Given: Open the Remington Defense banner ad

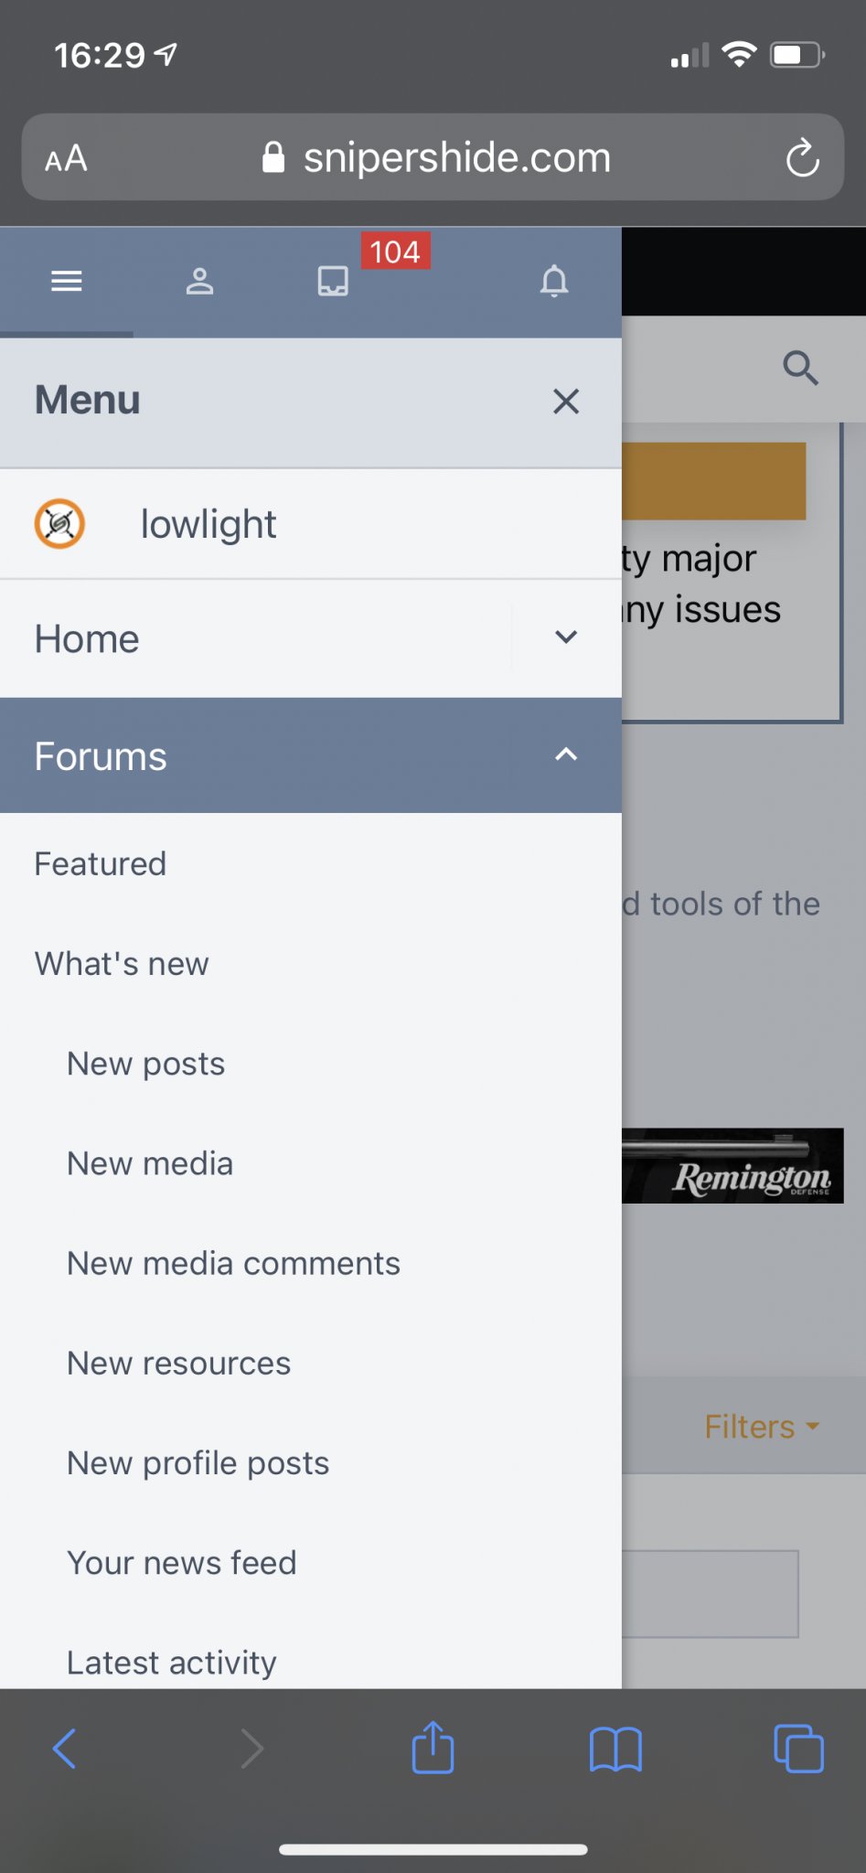Looking at the screenshot, I should pyautogui.click(x=732, y=1166).
